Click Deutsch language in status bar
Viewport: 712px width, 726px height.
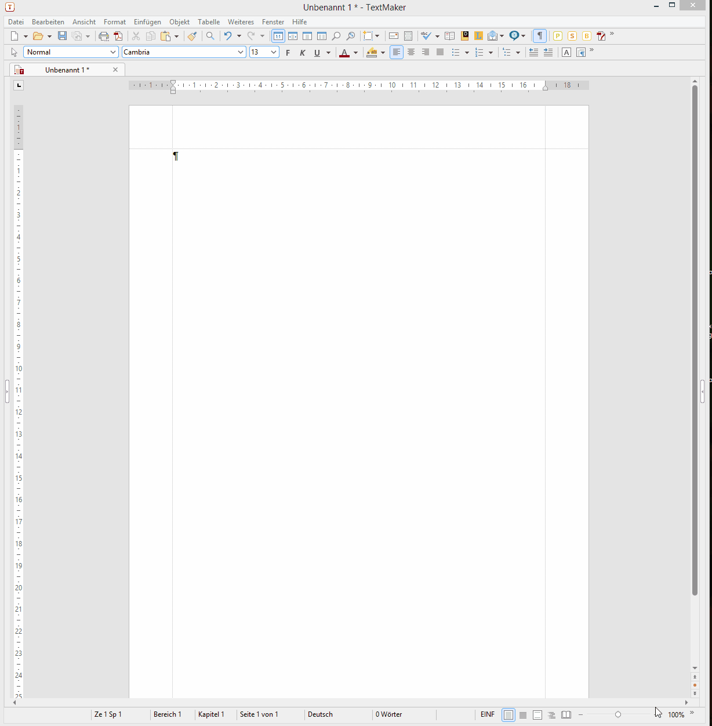[x=320, y=714]
